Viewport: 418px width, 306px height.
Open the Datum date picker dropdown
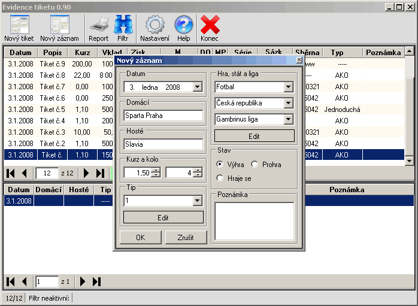pyautogui.click(x=197, y=87)
